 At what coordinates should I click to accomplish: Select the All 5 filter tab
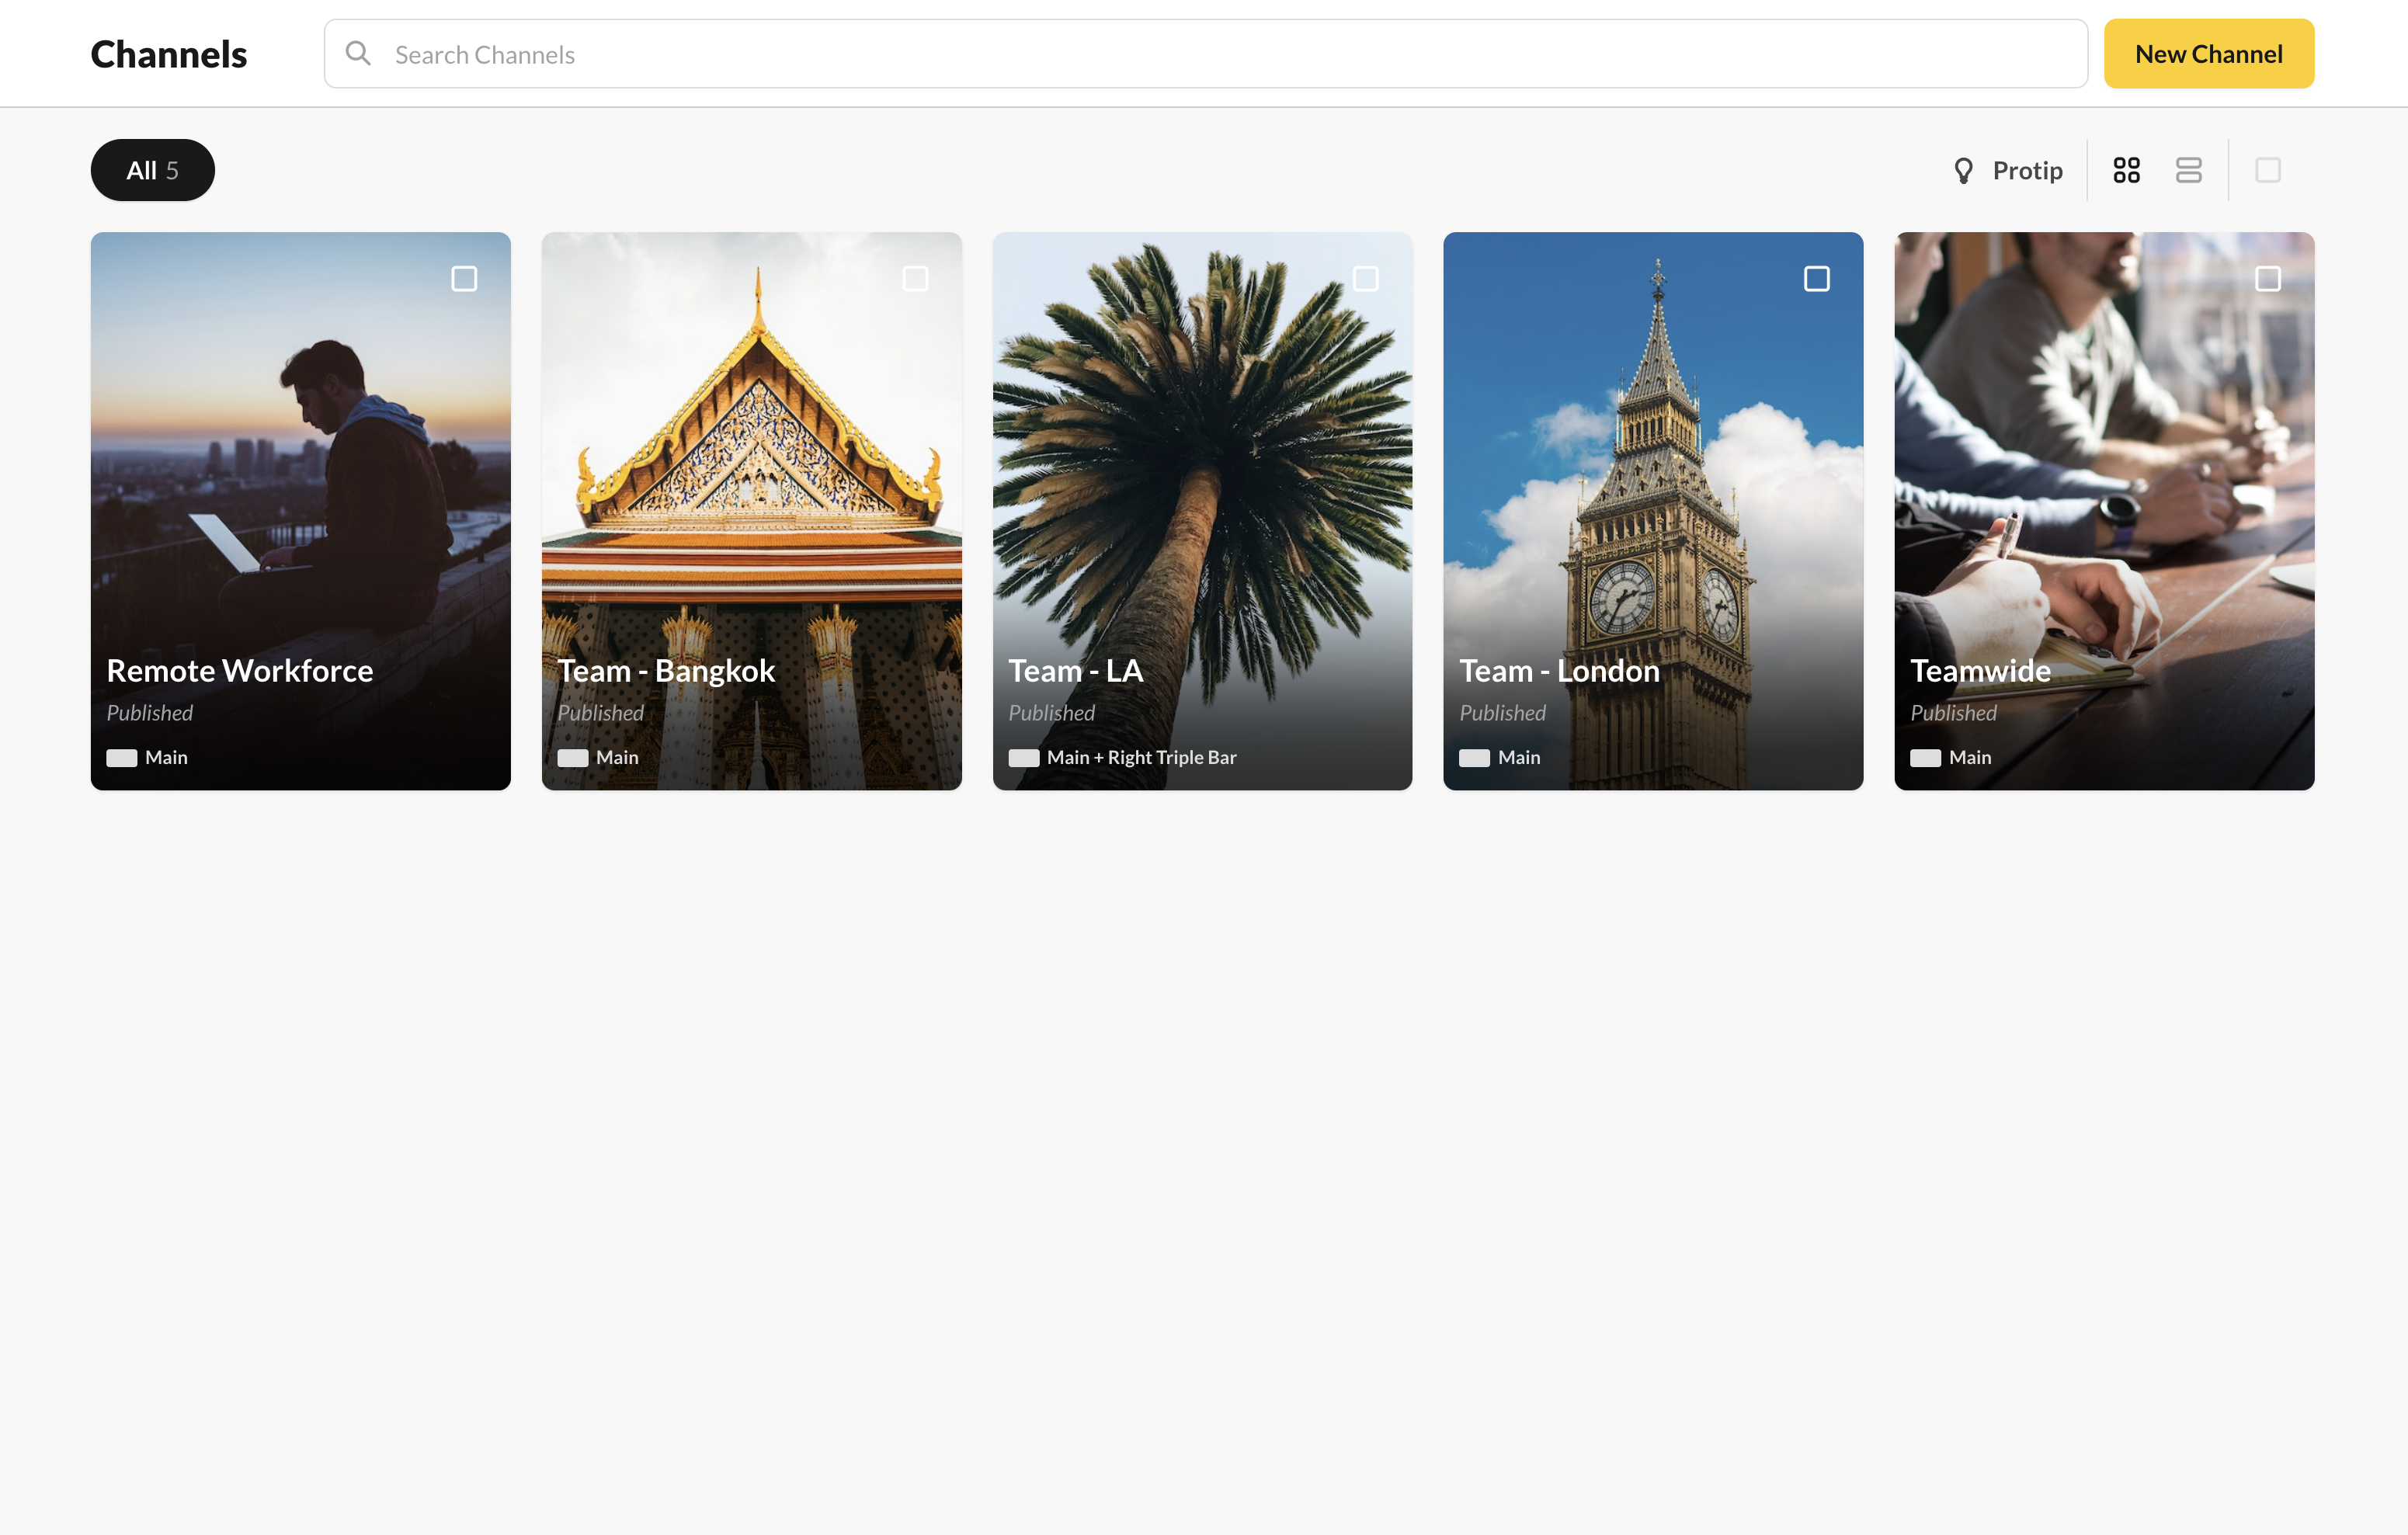coord(152,170)
